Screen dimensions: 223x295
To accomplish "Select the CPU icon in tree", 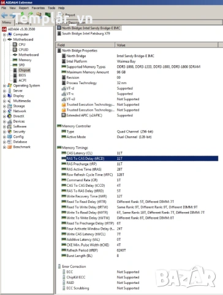I will coord(15,44).
